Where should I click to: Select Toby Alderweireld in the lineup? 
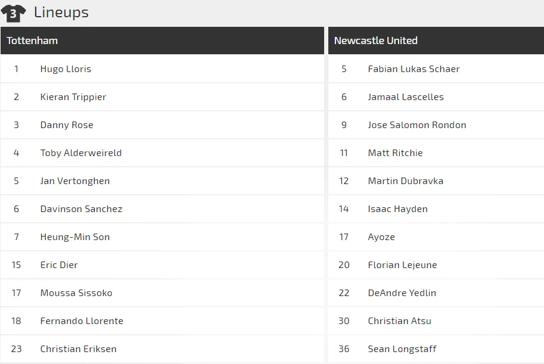coord(80,153)
